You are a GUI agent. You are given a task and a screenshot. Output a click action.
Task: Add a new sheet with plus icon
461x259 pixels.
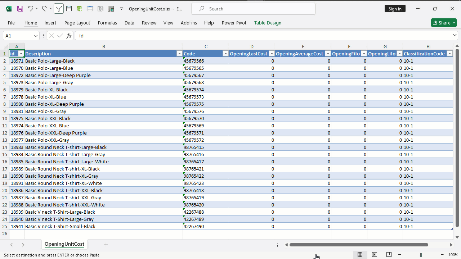tap(106, 245)
